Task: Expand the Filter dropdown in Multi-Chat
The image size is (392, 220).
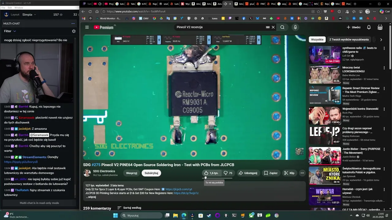Action: pyautogui.click(x=10, y=31)
